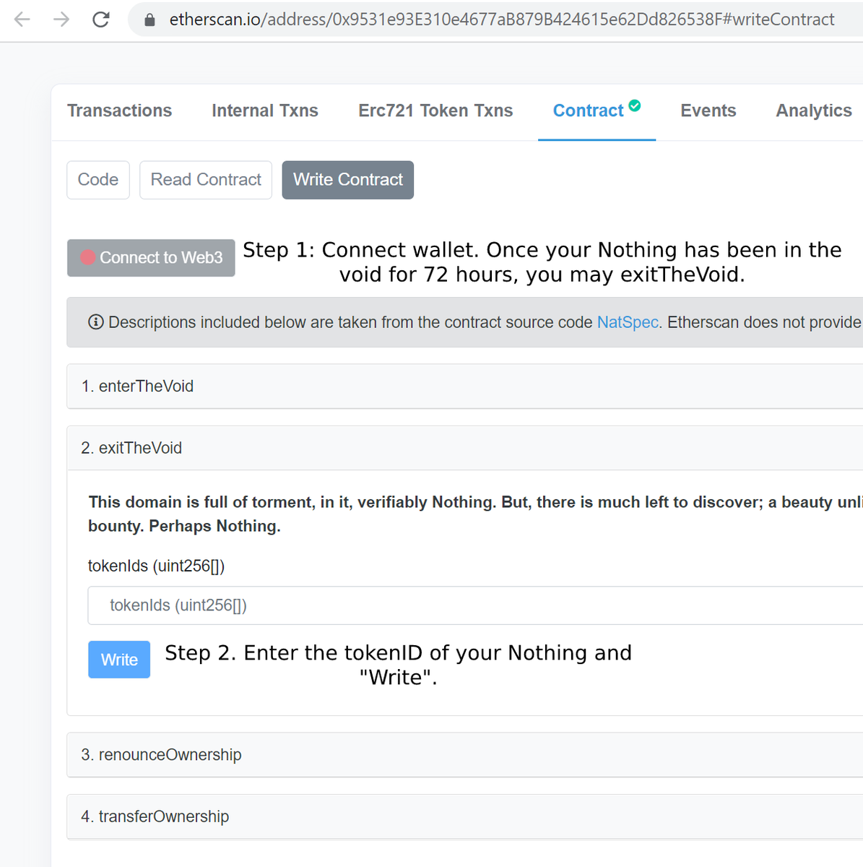Click the exitTheVoid description starting 'This domain is full of torment'

(475, 514)
